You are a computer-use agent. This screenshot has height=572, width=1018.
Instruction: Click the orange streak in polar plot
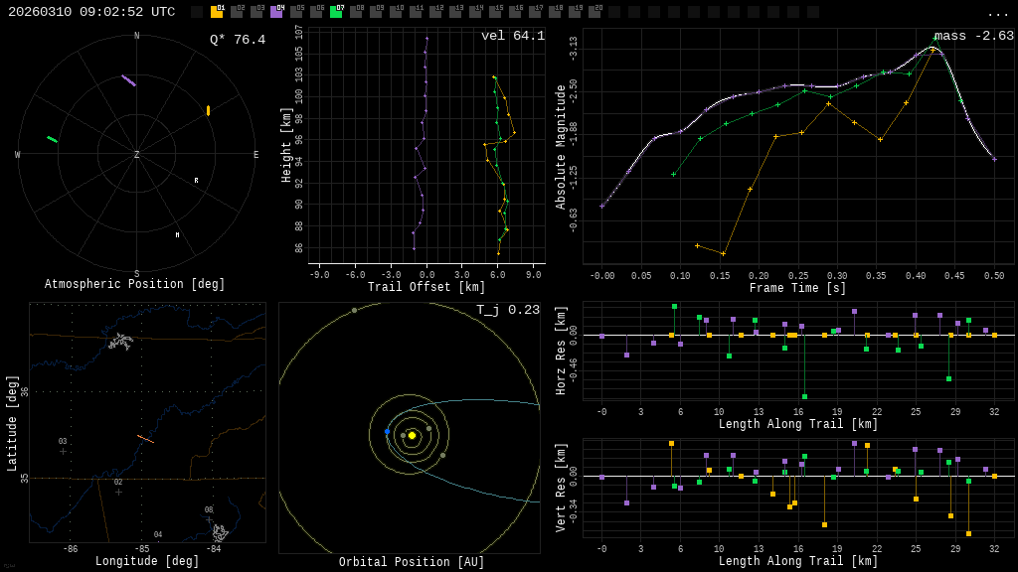click(208, 111)
